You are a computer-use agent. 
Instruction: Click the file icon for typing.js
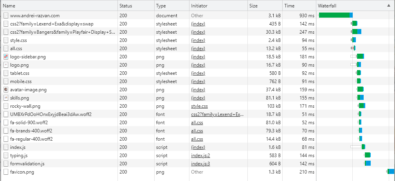click(x=5, y=156)
